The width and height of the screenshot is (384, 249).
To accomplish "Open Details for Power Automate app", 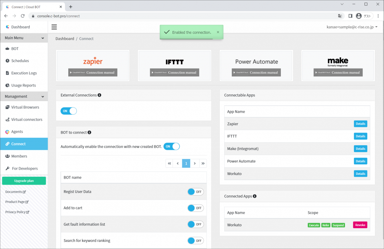I will [360, 161].
